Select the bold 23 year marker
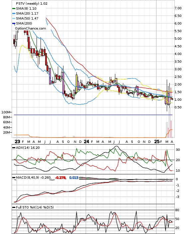188x234 pixels. click(x=17, y=142)
